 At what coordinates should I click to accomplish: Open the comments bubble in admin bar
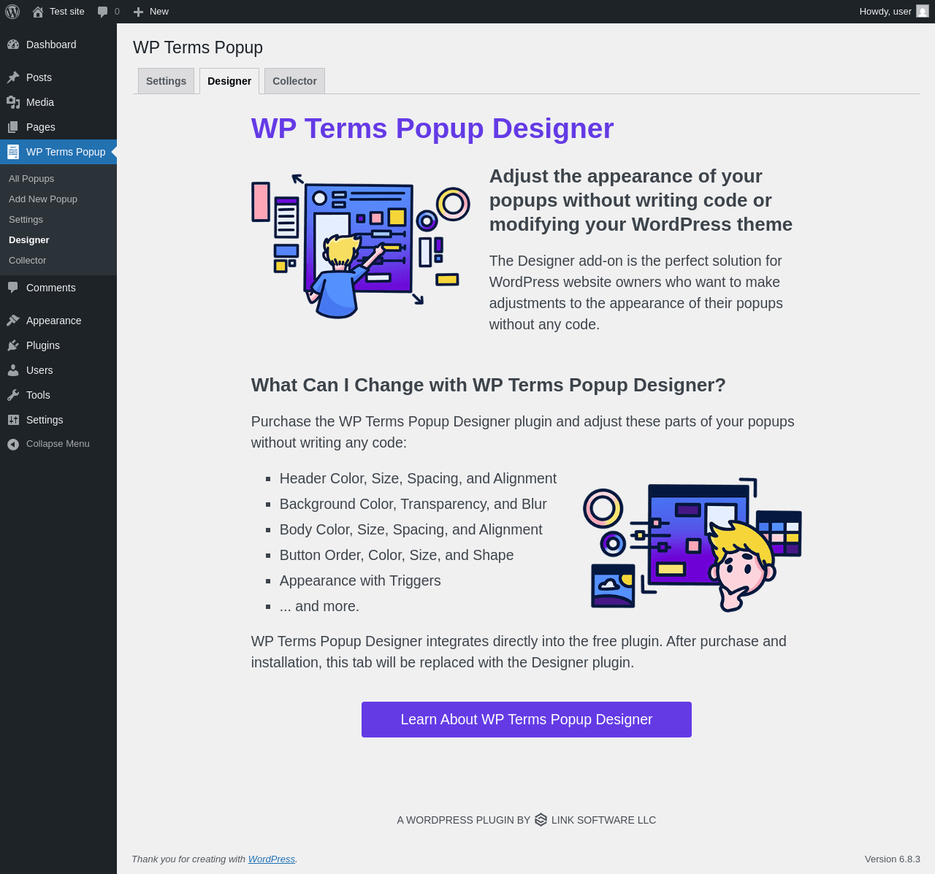[103, 12]
